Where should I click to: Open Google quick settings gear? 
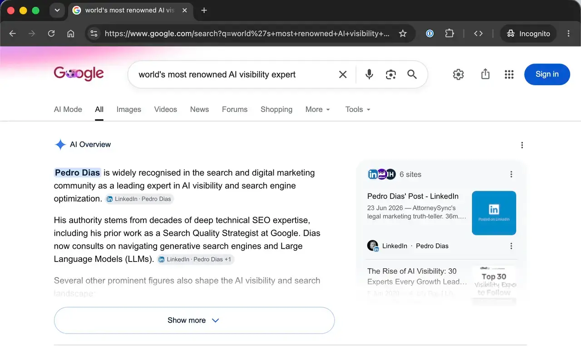458,74
